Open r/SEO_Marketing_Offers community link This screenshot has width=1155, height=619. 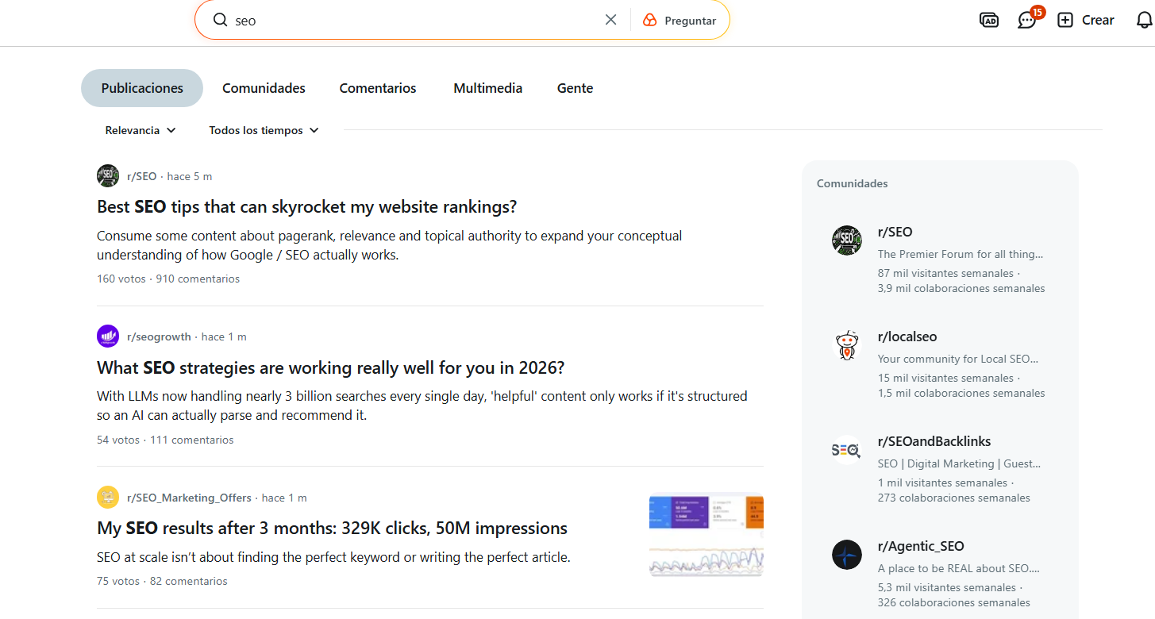click(189, 498)
